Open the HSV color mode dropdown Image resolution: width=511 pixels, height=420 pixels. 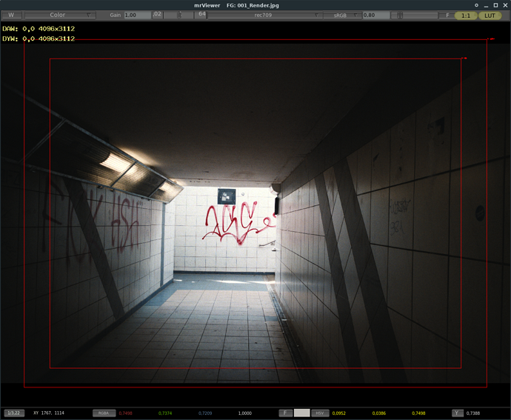pyautogui.click(x=320, y=413)
